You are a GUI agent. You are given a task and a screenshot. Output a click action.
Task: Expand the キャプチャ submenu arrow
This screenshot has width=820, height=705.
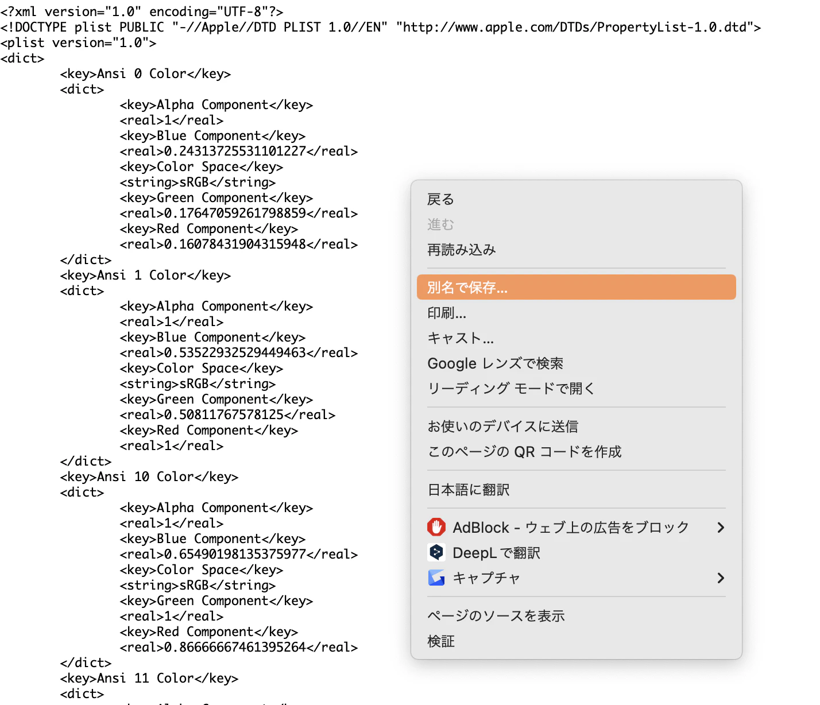pos(721,578)
